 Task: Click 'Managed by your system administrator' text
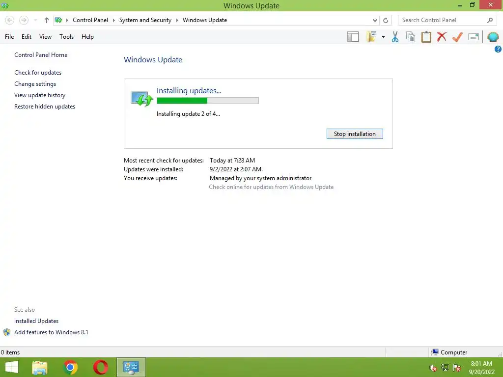pos(260,178)
